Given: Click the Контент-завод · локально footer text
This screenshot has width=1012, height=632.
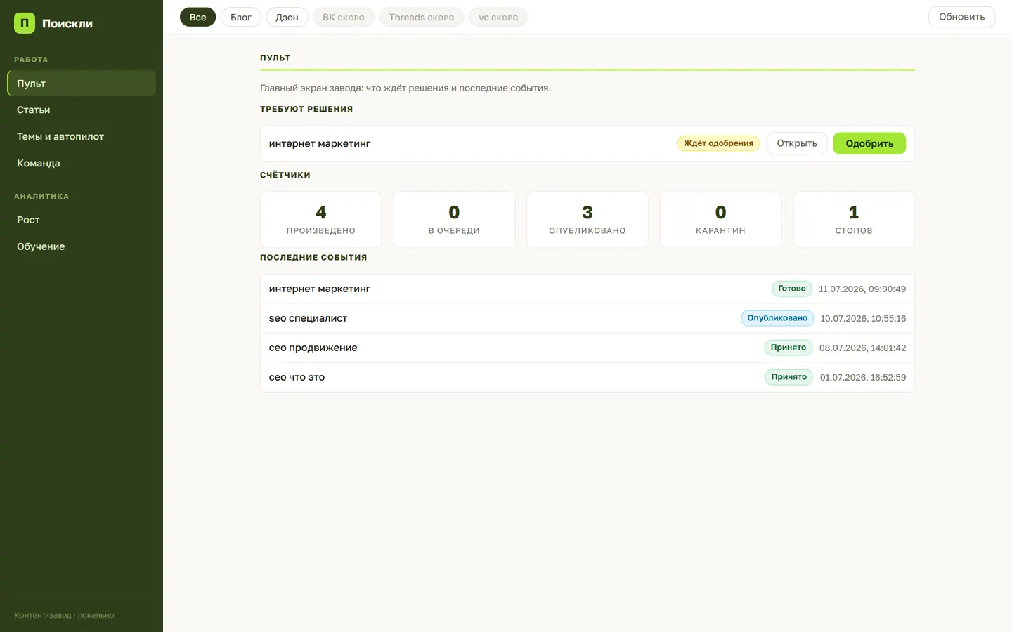Looking at the screenshot, I should (64, 615).
